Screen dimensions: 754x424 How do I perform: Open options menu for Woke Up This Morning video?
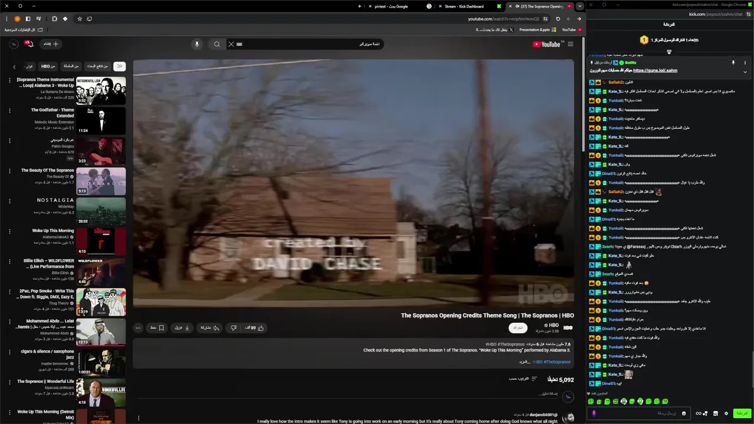[9, 231]
